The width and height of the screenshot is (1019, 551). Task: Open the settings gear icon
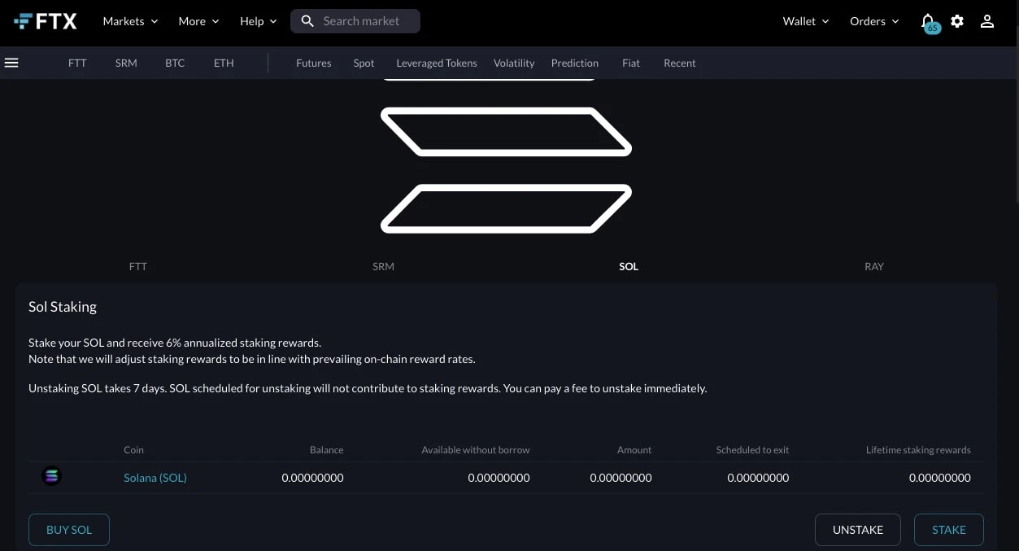click(957, 21)
